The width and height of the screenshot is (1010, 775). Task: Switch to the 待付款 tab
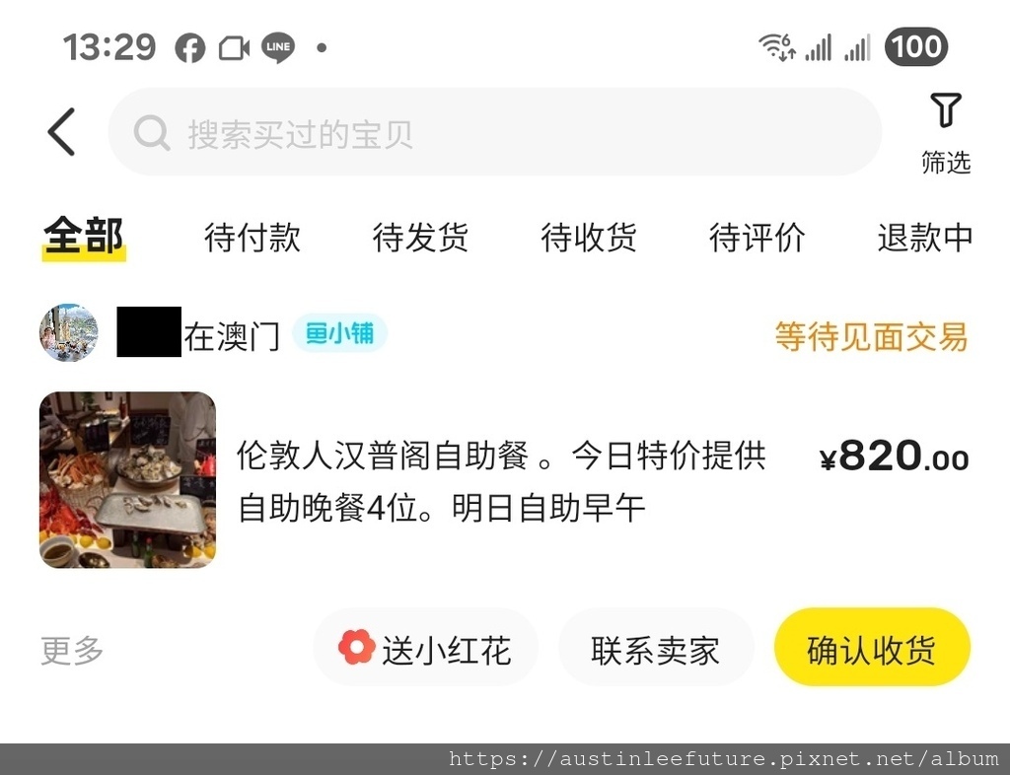click(x=252, y=238)
